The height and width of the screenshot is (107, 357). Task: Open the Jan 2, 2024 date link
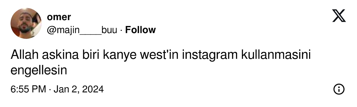(79, 89)
